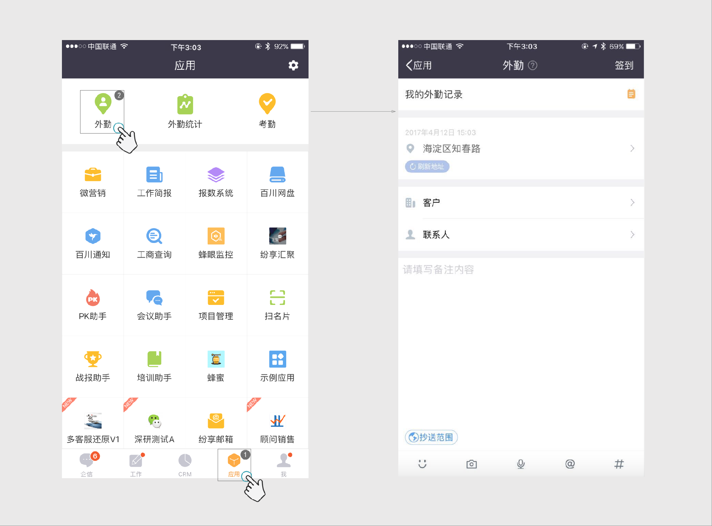Open the 扫名片 scanner app

tap(277, 305)
